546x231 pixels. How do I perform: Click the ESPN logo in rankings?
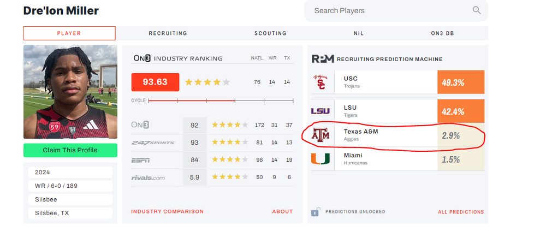point(140,160)
